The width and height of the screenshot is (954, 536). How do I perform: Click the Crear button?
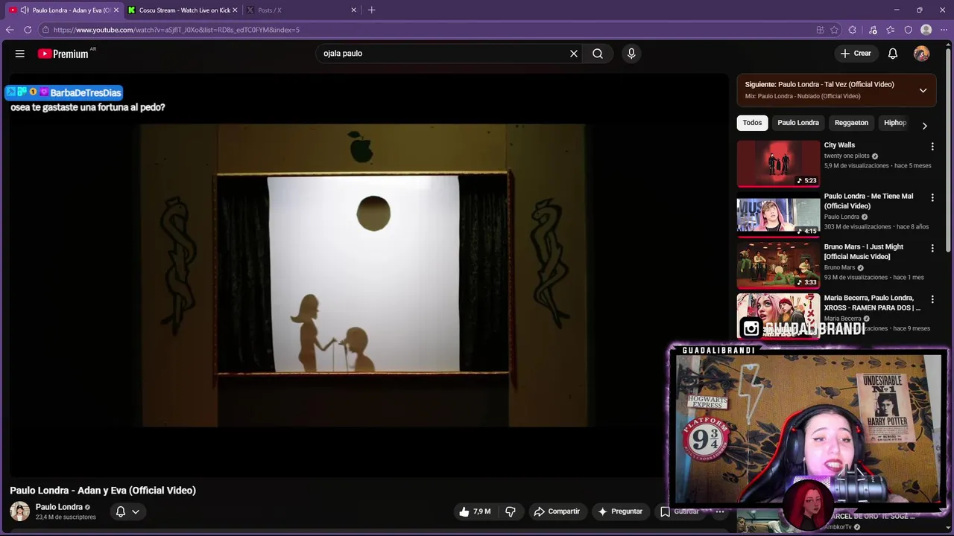click(856, 54)
